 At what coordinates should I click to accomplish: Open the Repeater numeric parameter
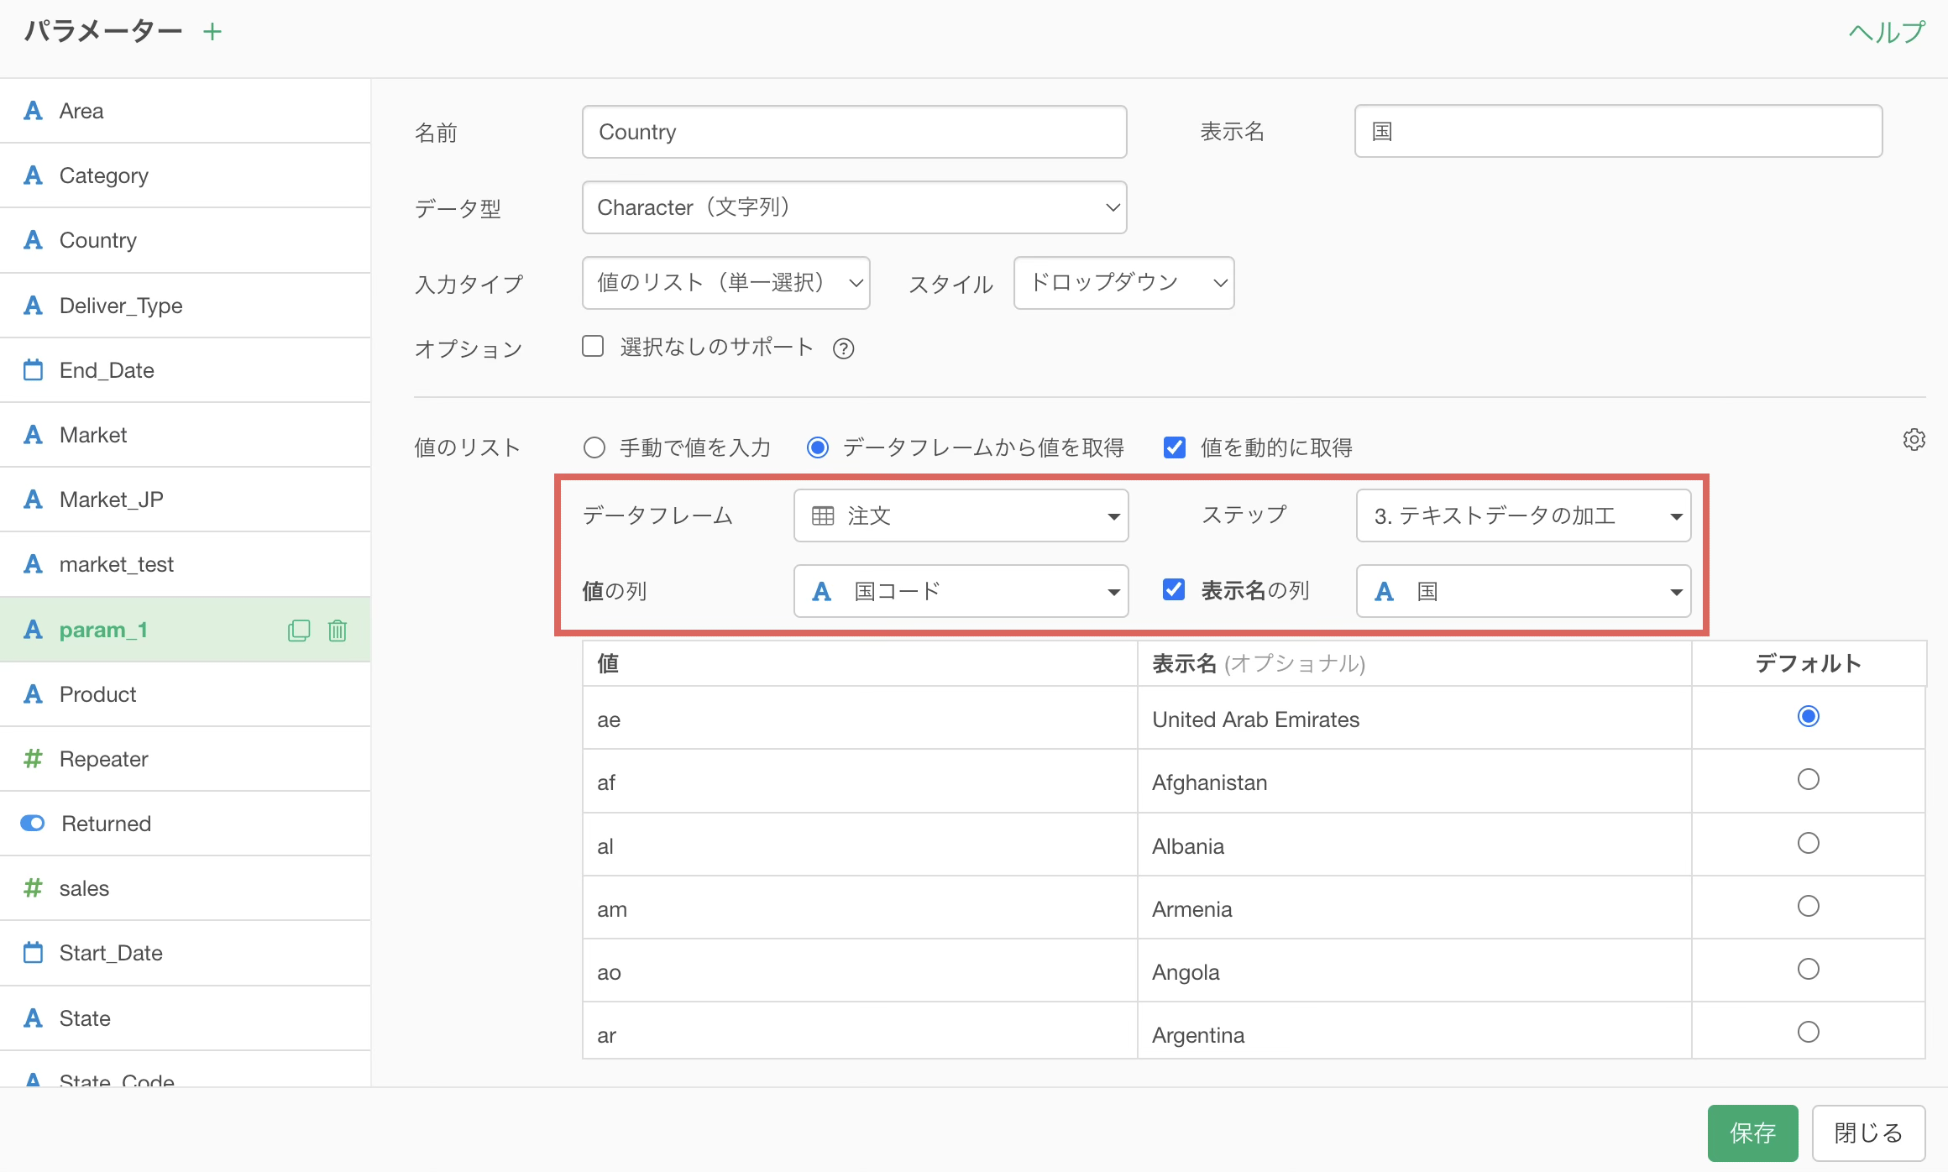pyautogui.click(x=186, y=759)
